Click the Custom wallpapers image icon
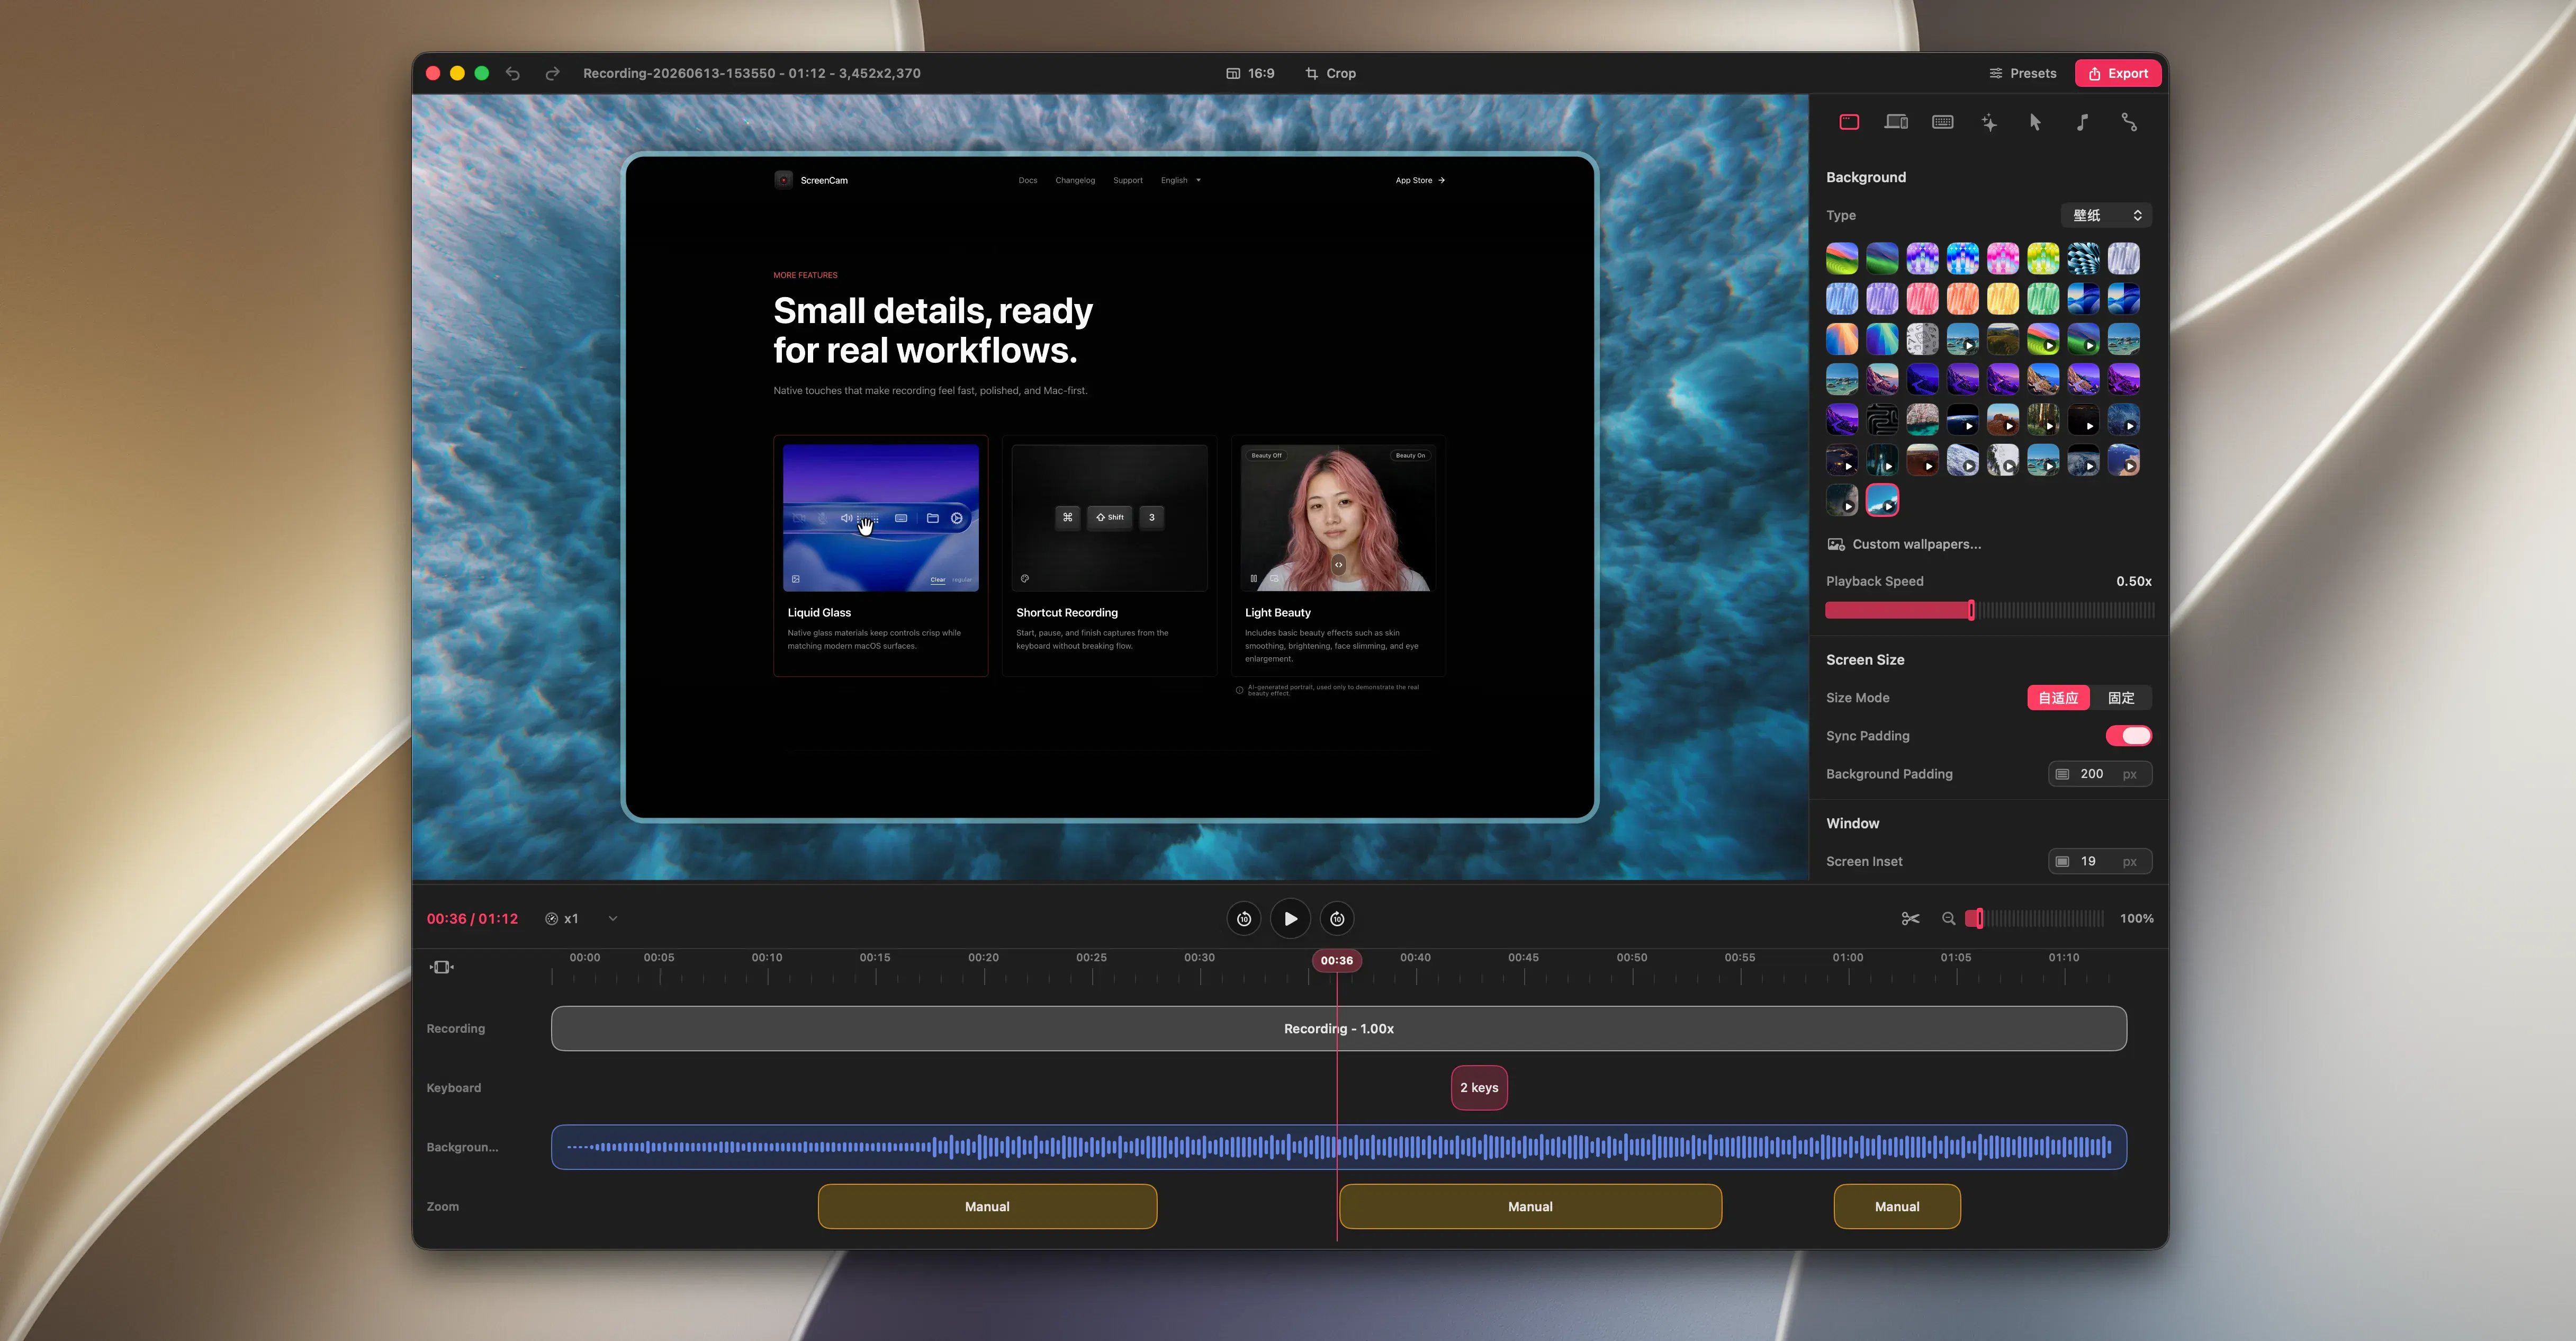2576x1341 pixels. 1836,544
